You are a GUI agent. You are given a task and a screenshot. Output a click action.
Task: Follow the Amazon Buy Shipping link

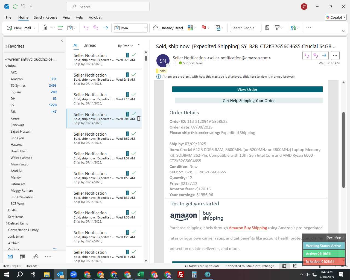pyautogui.click(x=248, y=228)
